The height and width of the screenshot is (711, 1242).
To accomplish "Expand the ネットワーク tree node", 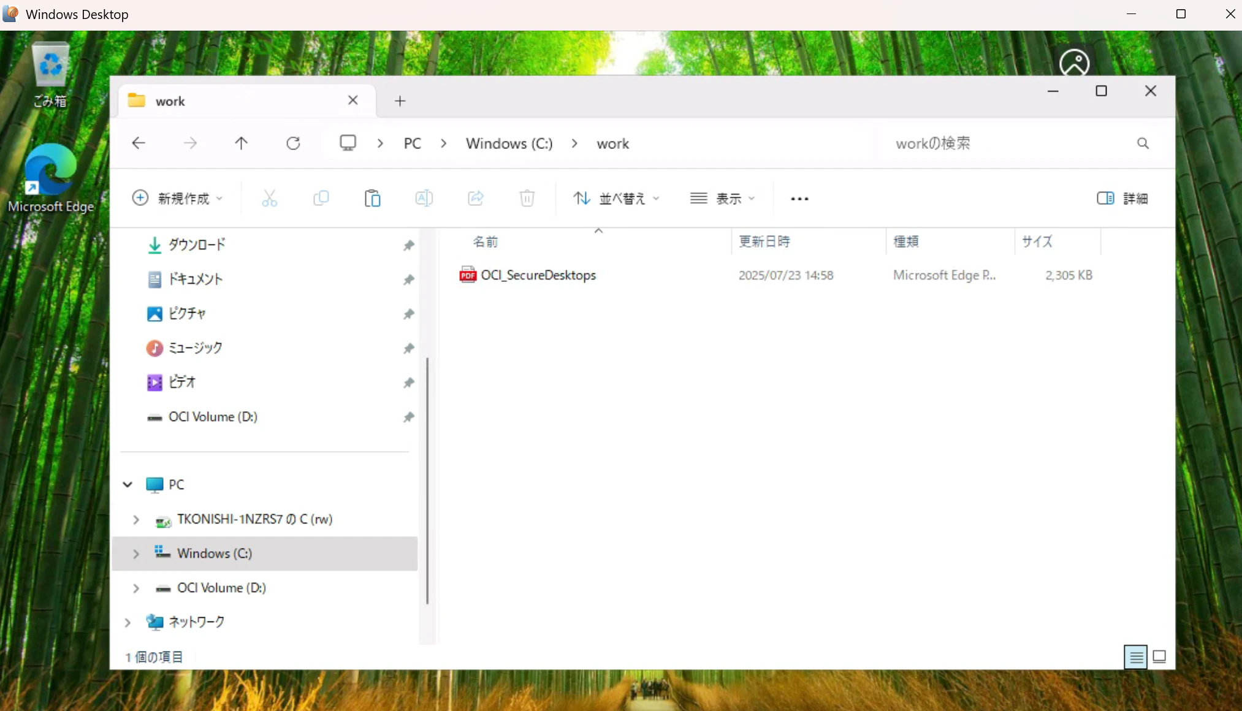I will (x=128, y=623).
